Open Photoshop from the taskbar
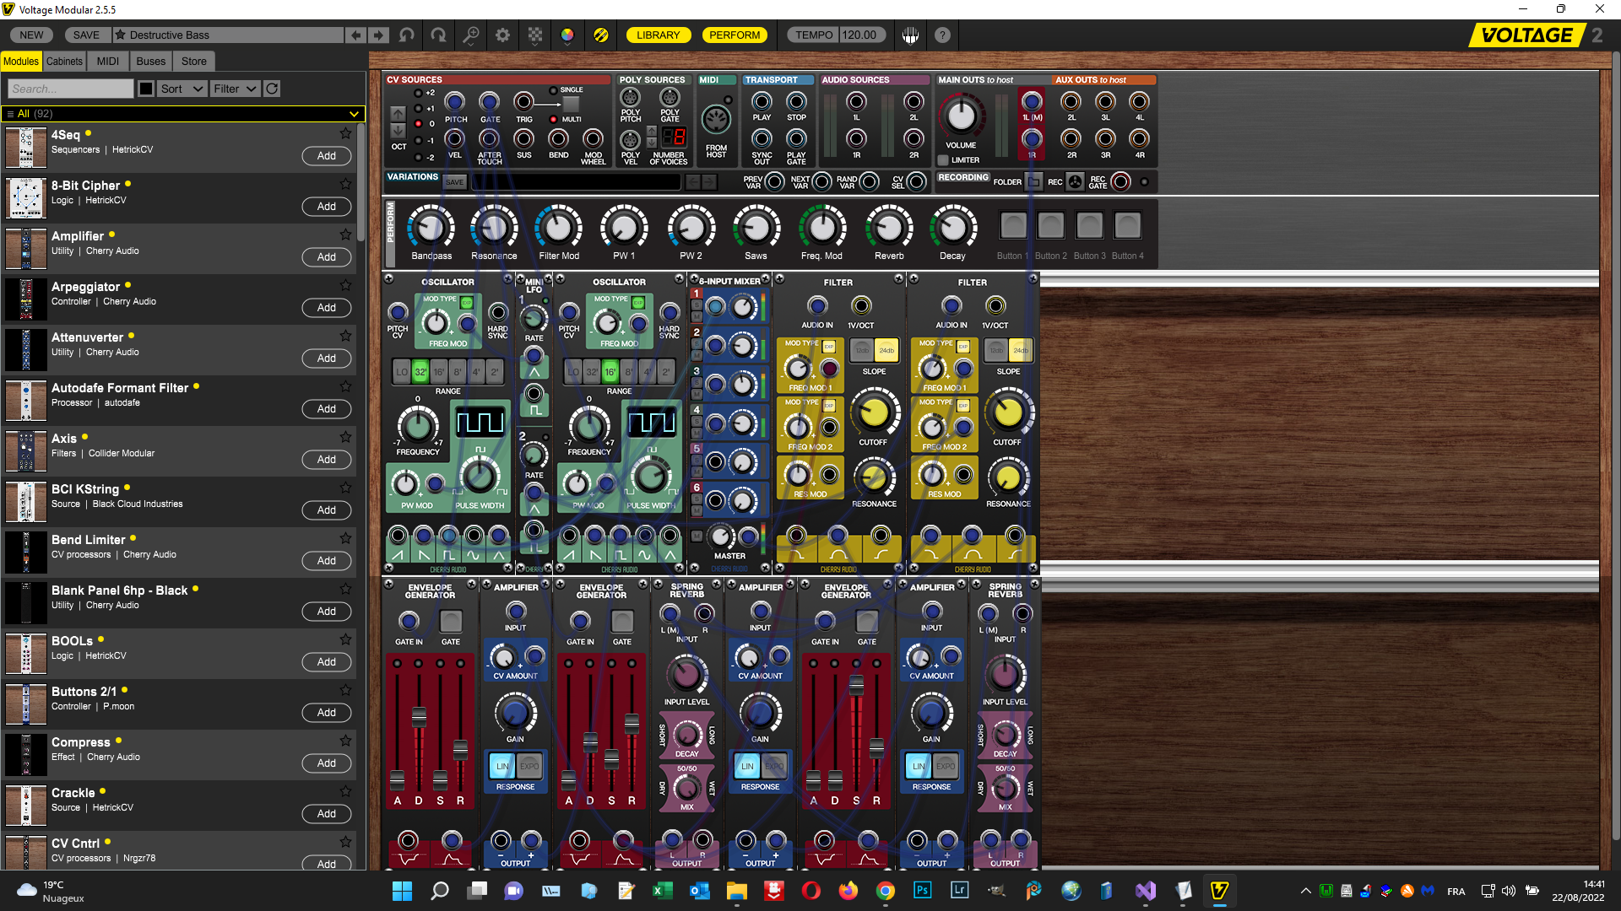1621x911 pixels. pyautogui.click(x=923, y=891)
